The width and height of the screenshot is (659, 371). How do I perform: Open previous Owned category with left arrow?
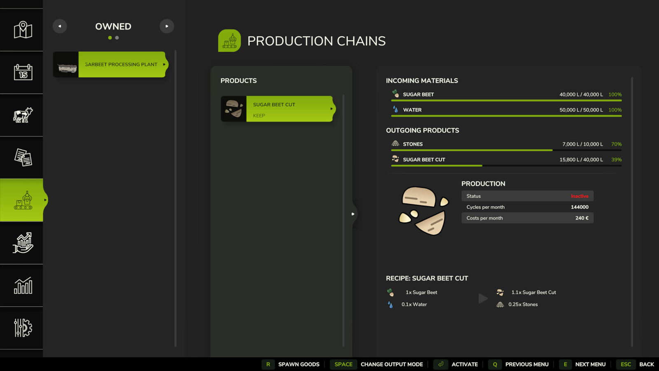(60, 26)
